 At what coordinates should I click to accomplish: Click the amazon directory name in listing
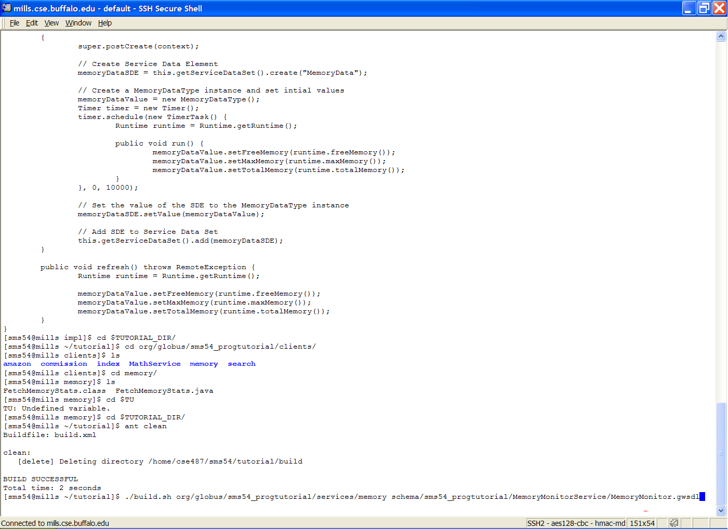click(x=17, y=364)
